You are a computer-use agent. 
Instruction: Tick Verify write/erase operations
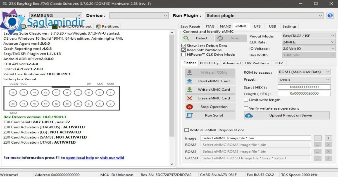(246, 108)
